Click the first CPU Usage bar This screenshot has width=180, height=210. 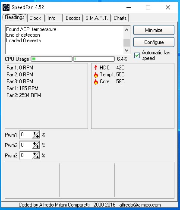pos(51,59)
